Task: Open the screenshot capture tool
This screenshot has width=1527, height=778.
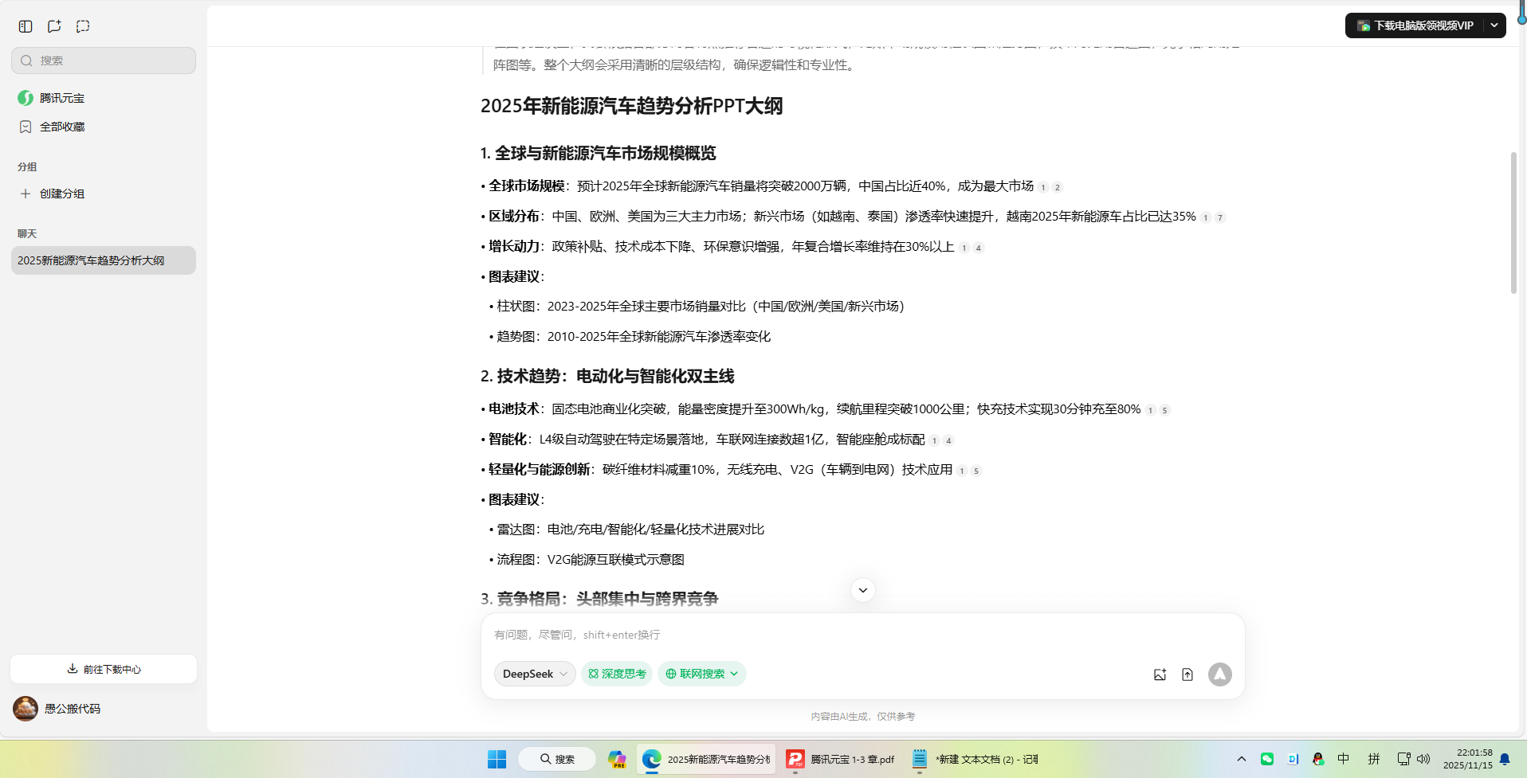Action: click(82, 25)
